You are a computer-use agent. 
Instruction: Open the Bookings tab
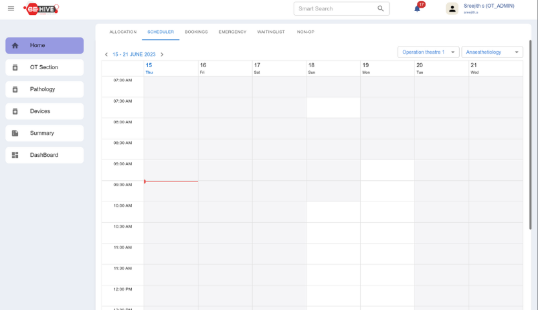click(197, 32)
